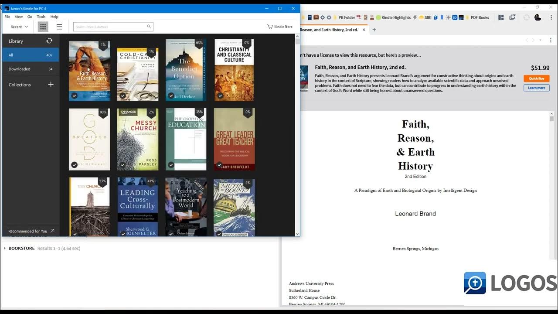The width and height of the screenshot is (558, 314).
Task: Open the Recent sort dropdown in Kindle
Action: coord(19,27)
